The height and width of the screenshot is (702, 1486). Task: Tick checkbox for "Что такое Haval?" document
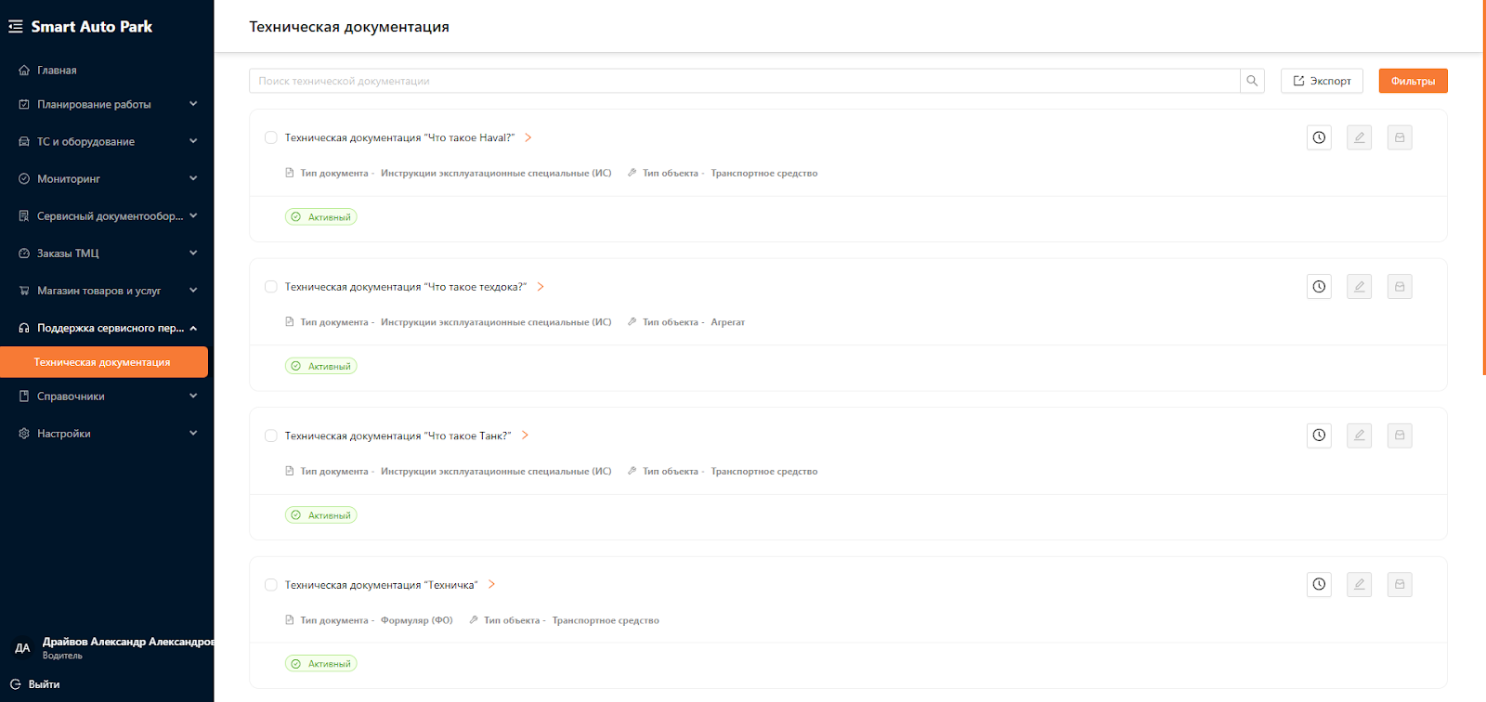click(271, 137)
